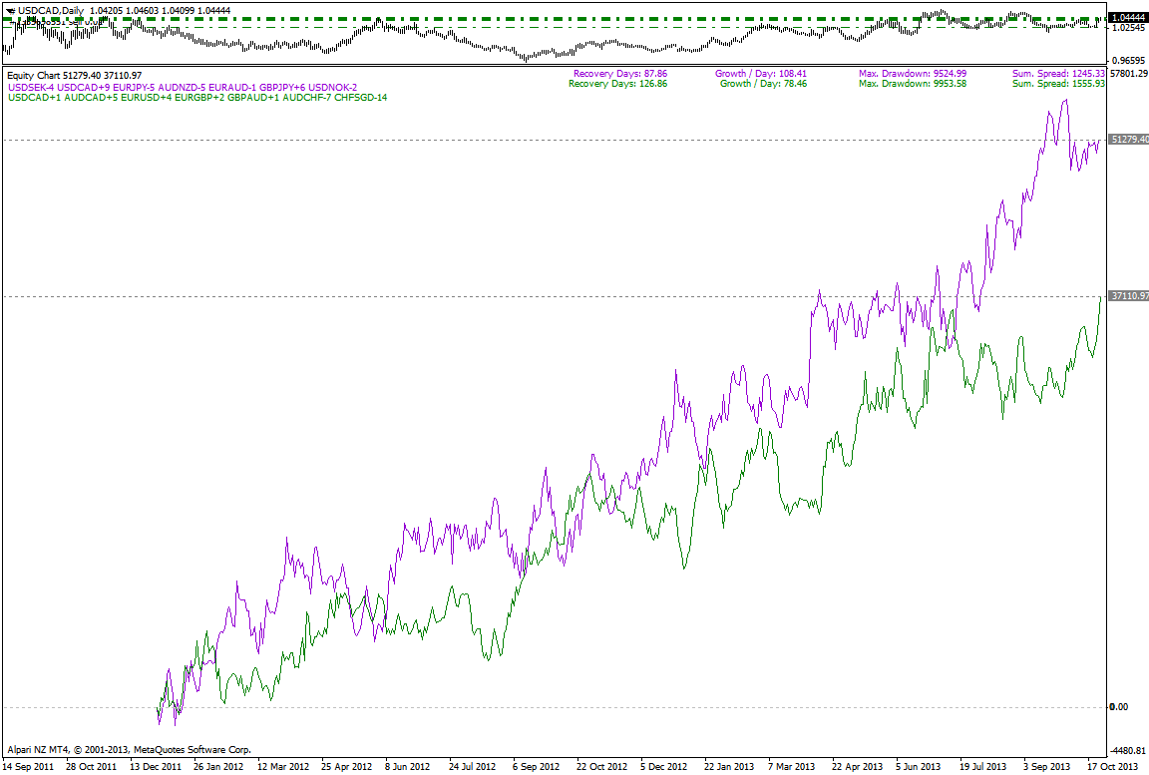Viewport: 1149px width, 775px height.
Task: Click the green Recovery Days: 126.86 label
Action: [x=617, y=84]
